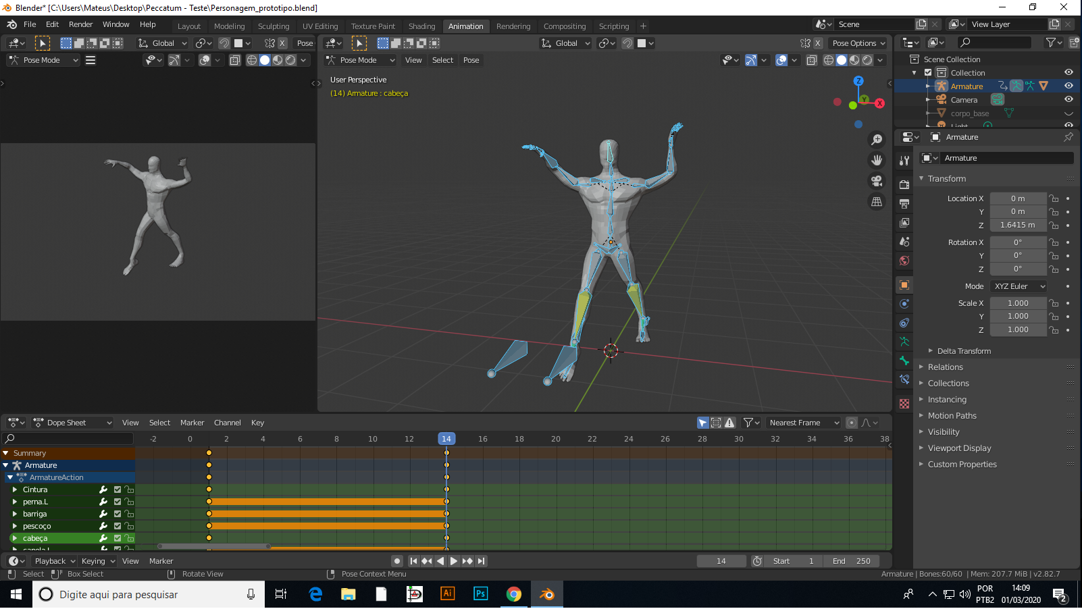Open the Render properties tab icon

pyautogui.click(x=904, y=184)
